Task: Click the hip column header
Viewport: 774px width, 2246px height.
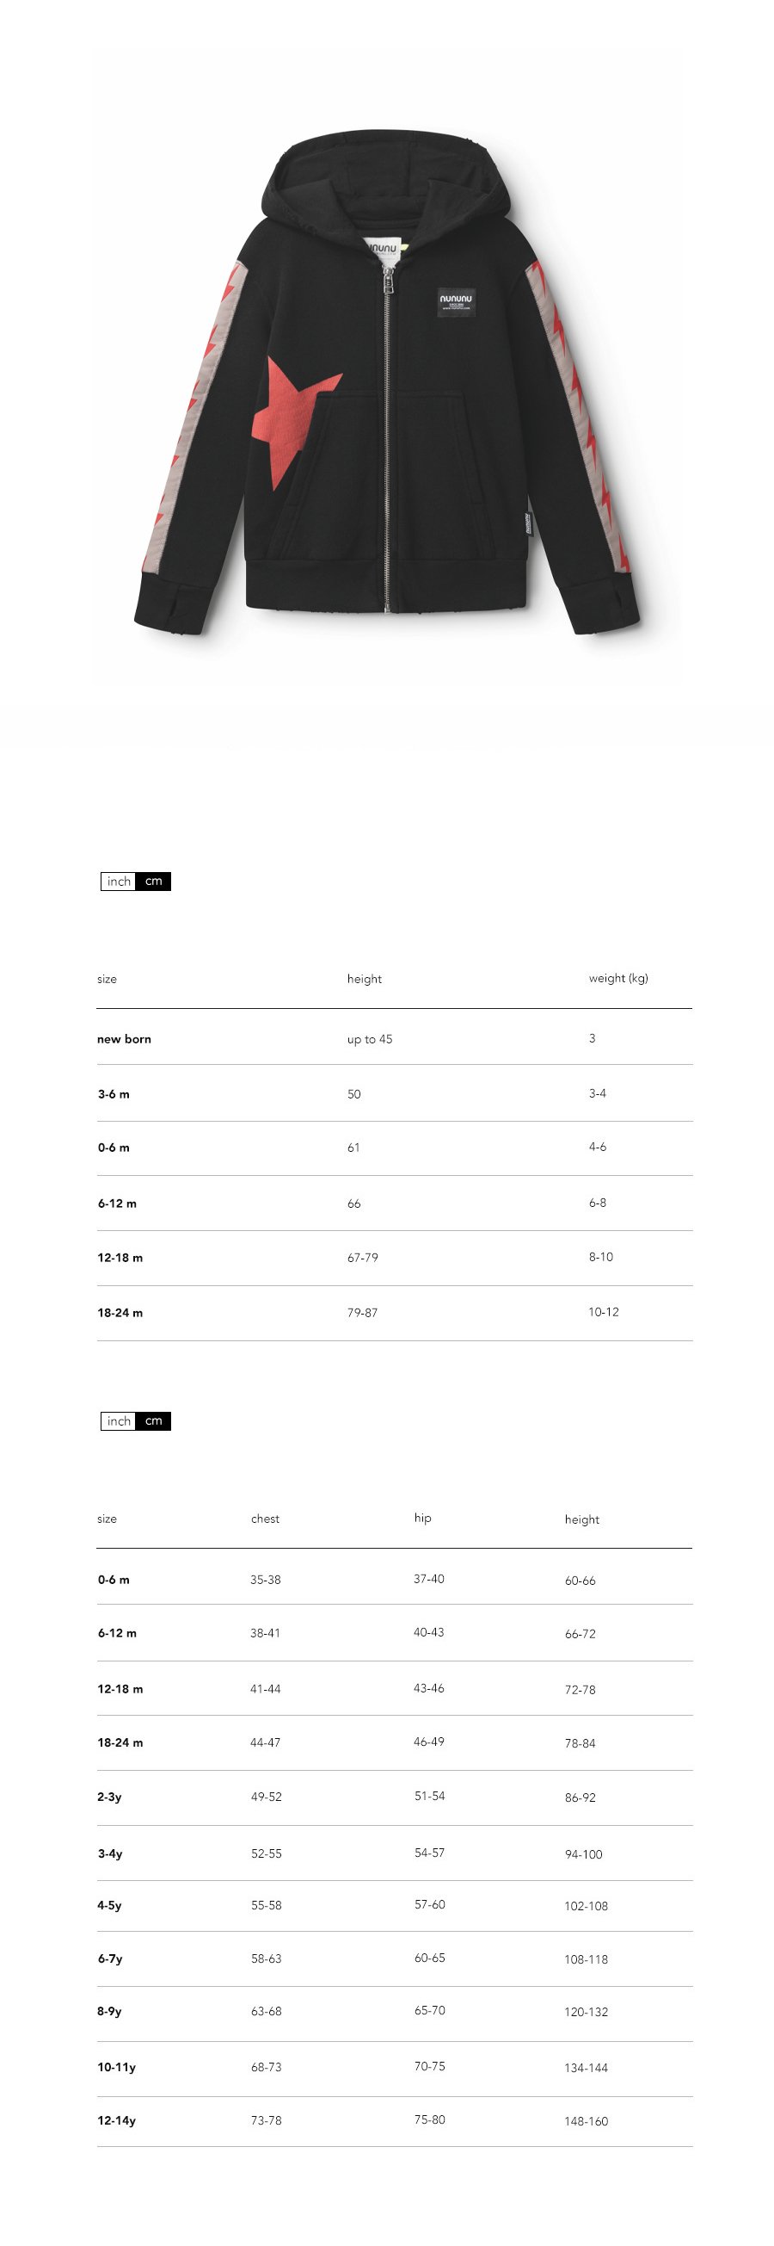Action: pos(422,1518)
